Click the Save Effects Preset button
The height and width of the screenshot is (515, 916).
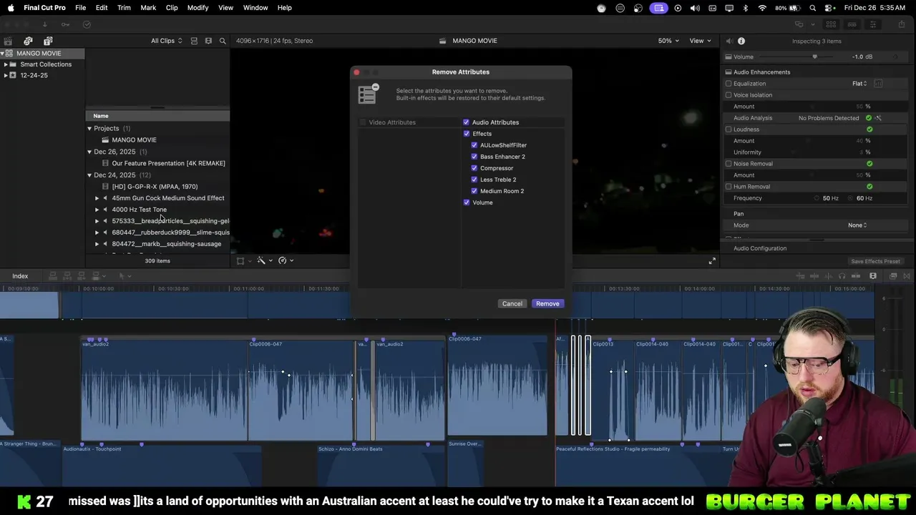(x=875, y=262)
